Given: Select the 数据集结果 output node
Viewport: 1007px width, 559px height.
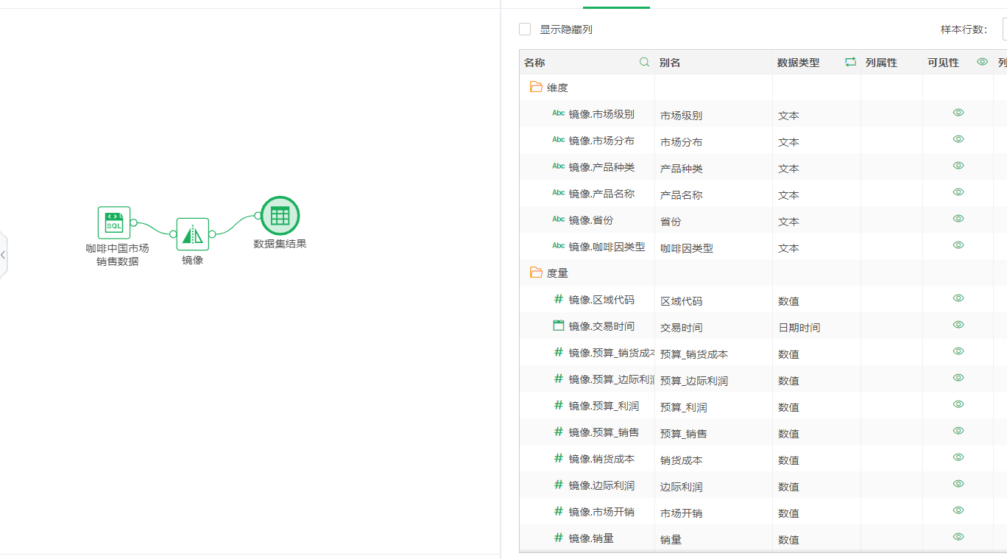Looking at the screenshot, I should coord(280,216).
